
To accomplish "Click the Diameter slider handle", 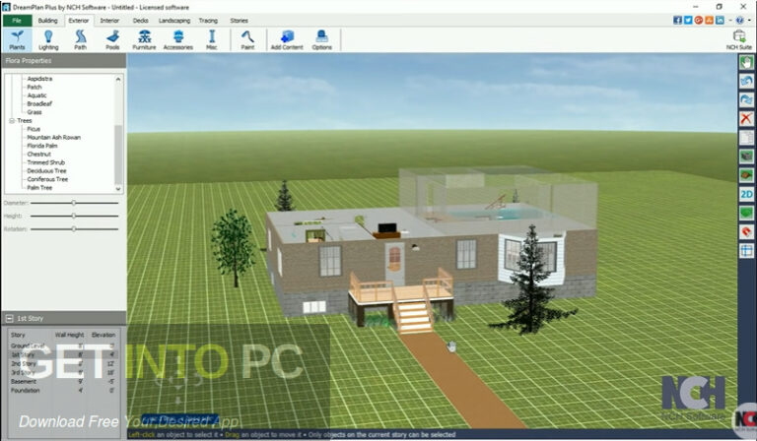I will [73, 203].
